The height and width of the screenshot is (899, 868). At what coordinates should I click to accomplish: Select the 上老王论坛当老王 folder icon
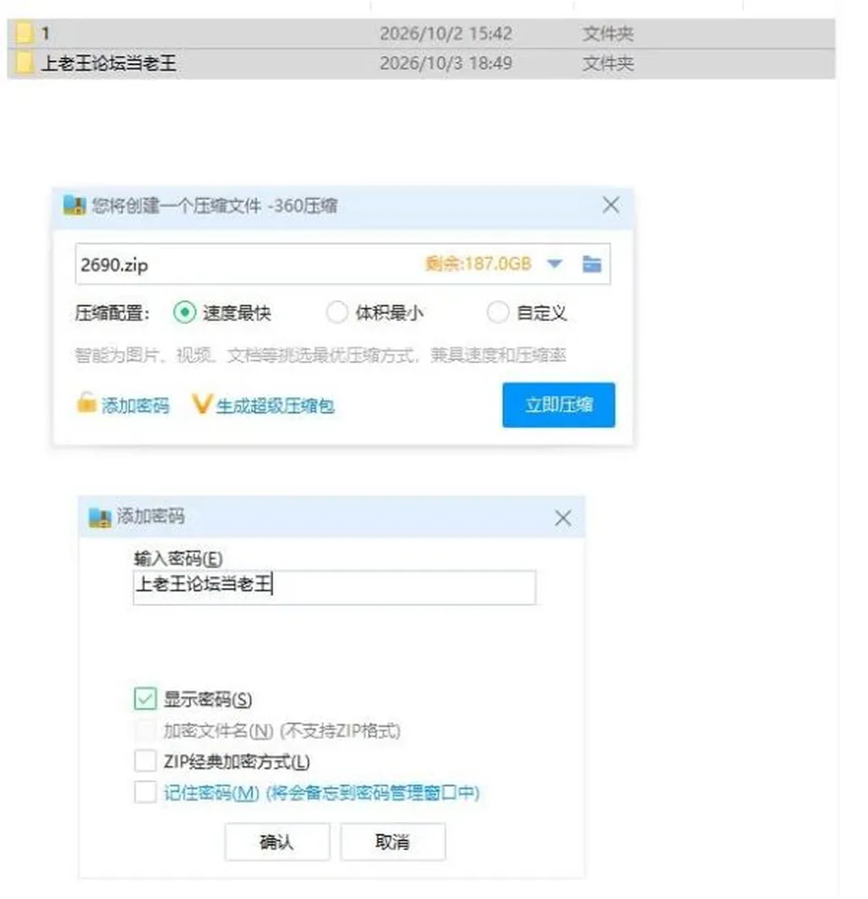[x=24, y=62]
